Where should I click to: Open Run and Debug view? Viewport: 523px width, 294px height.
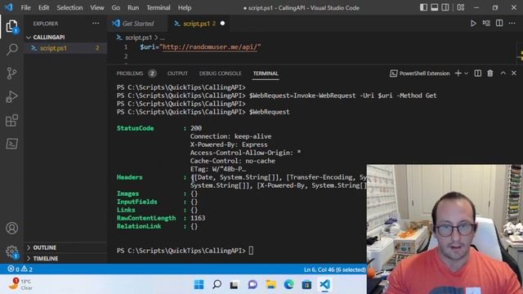point(11,96)
